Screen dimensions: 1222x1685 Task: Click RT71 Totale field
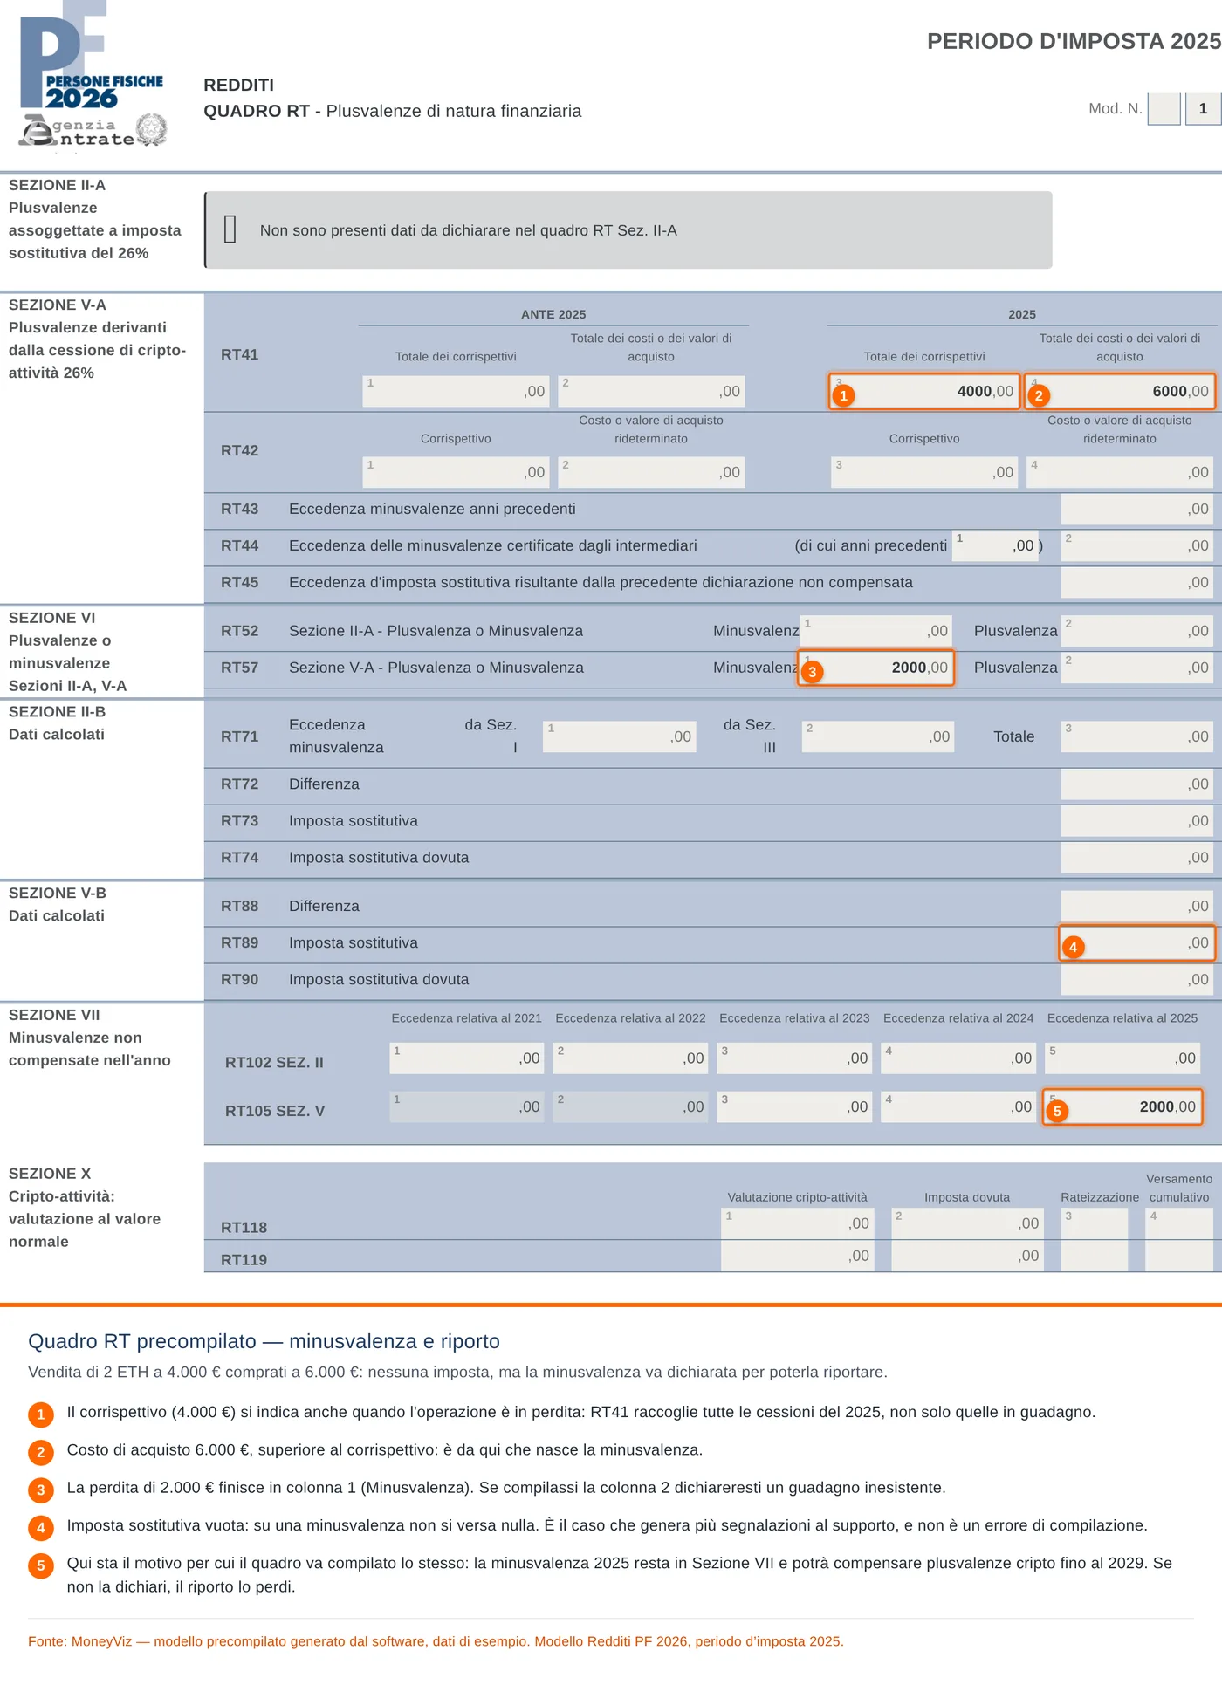(x=1137, y=736)
